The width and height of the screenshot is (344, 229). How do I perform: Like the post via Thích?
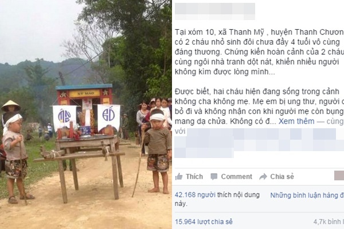[x=189, y=177]
